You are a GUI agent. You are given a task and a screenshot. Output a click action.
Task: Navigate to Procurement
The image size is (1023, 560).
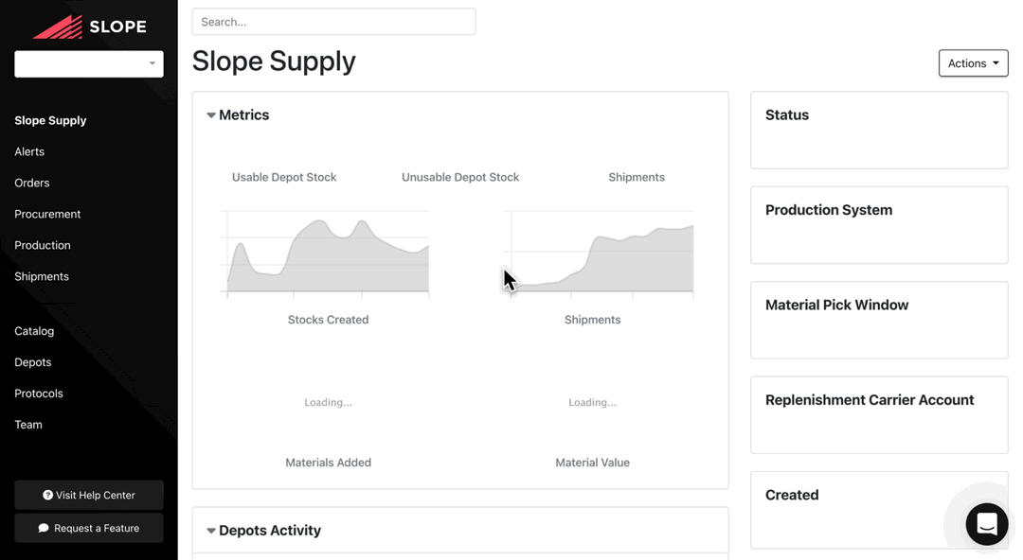click(47, 214)
